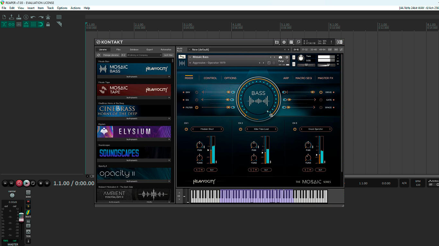Toggle the ENV power button in mixer
The height and width of the screenshot is (246, 439).
click(197, 92)
